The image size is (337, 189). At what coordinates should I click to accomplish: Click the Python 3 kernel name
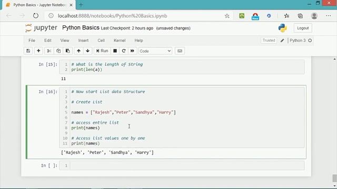click(298, 40)
